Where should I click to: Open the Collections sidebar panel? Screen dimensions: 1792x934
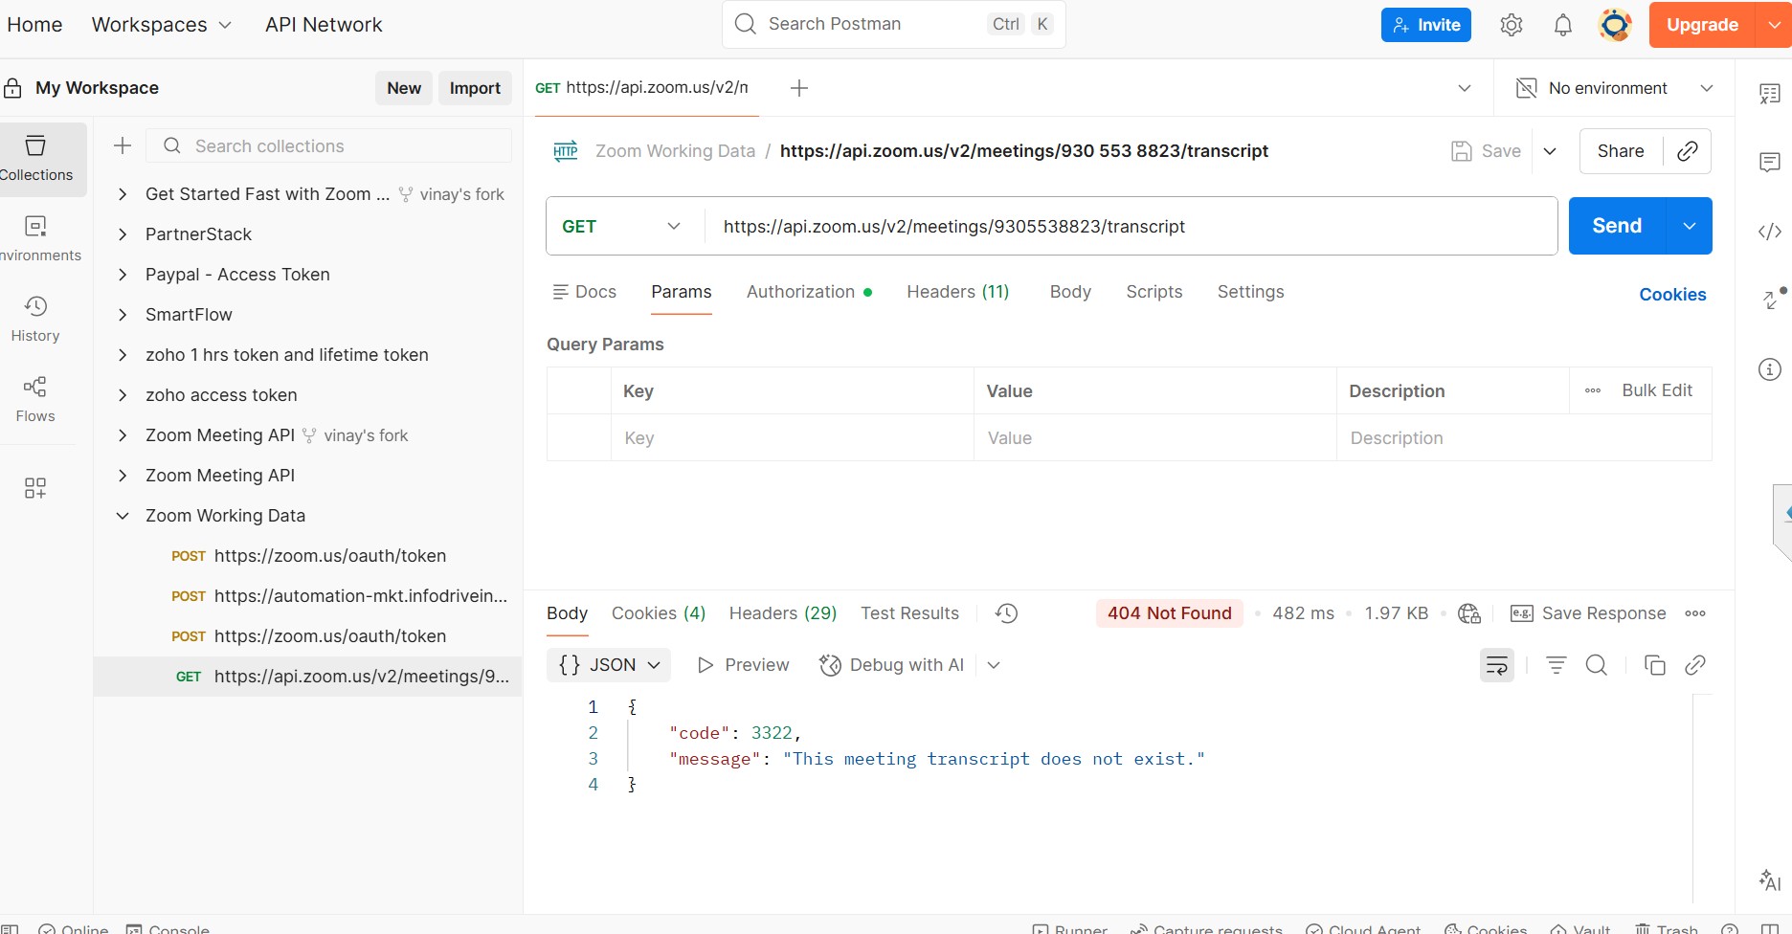36,159
